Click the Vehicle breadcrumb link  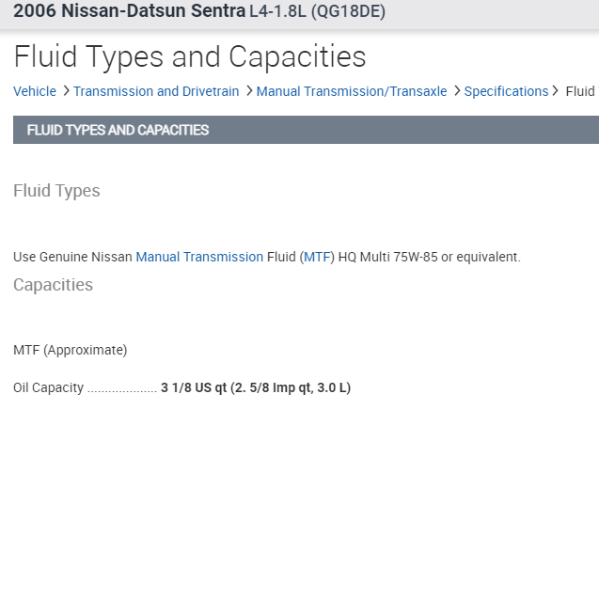tap(35, 91)
